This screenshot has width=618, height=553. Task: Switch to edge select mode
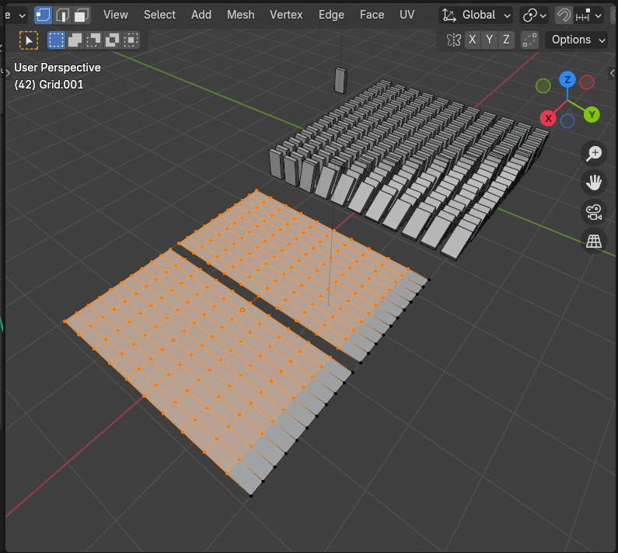tap(62, 15)
